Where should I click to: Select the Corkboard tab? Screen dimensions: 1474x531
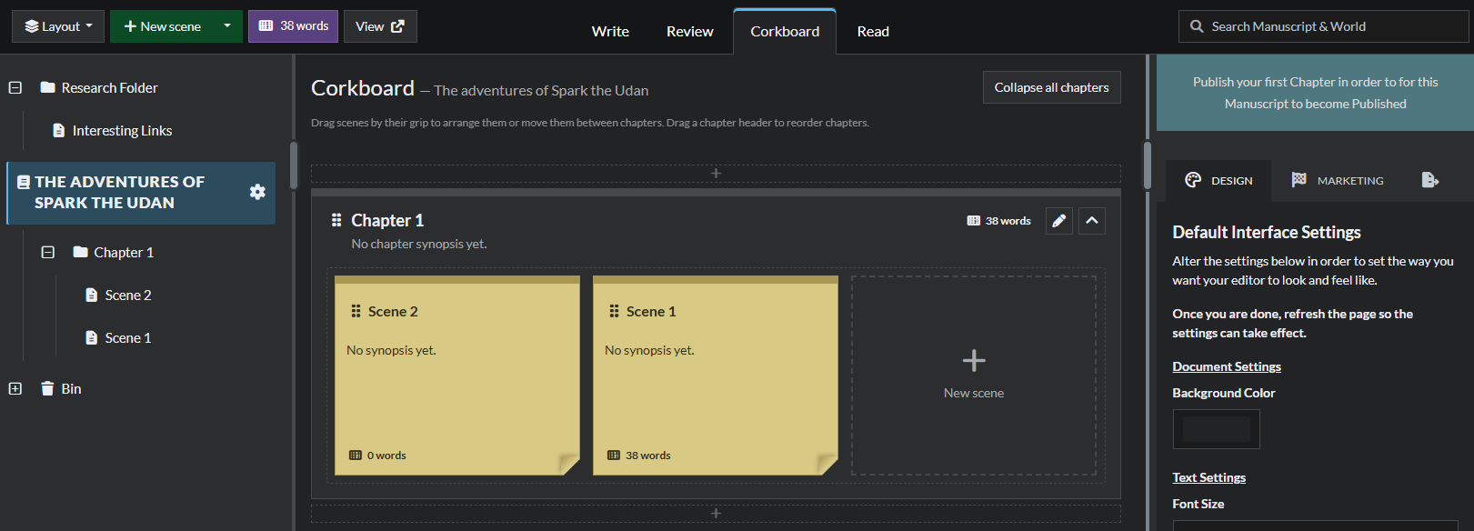coord(785,31)
